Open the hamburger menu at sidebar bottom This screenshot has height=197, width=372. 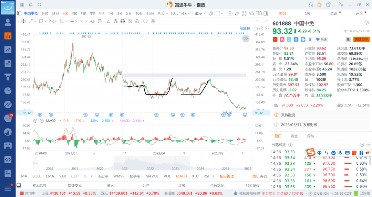pyautogui.click(x=8, y=188)
